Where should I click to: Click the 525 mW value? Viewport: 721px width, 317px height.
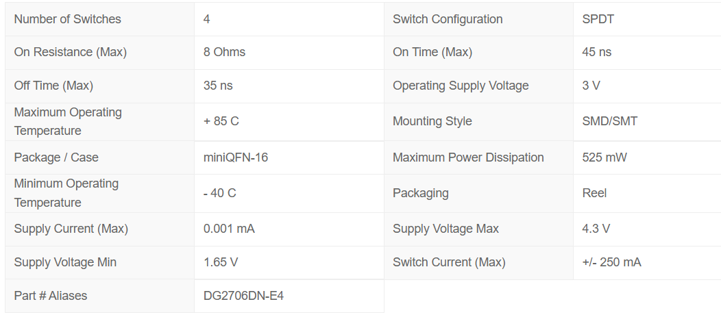(x=604, y=157)
